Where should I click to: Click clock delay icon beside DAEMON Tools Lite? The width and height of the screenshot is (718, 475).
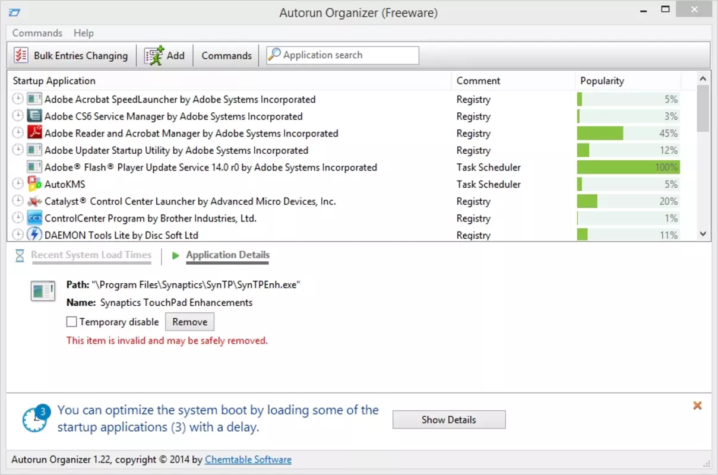pyautogui.click(x=18, y=235)
